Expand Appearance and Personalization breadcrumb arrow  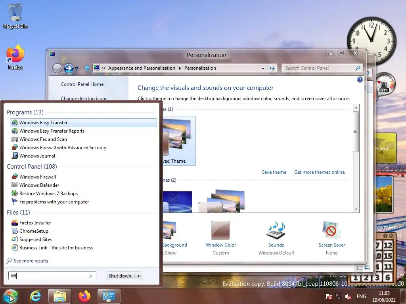(x=180, y=68)
